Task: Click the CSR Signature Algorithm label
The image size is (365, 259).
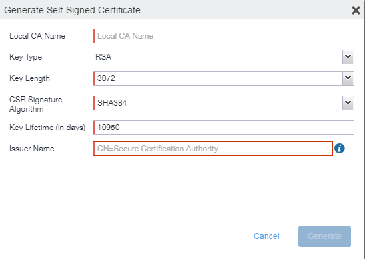Action: (x=35, y=104)
